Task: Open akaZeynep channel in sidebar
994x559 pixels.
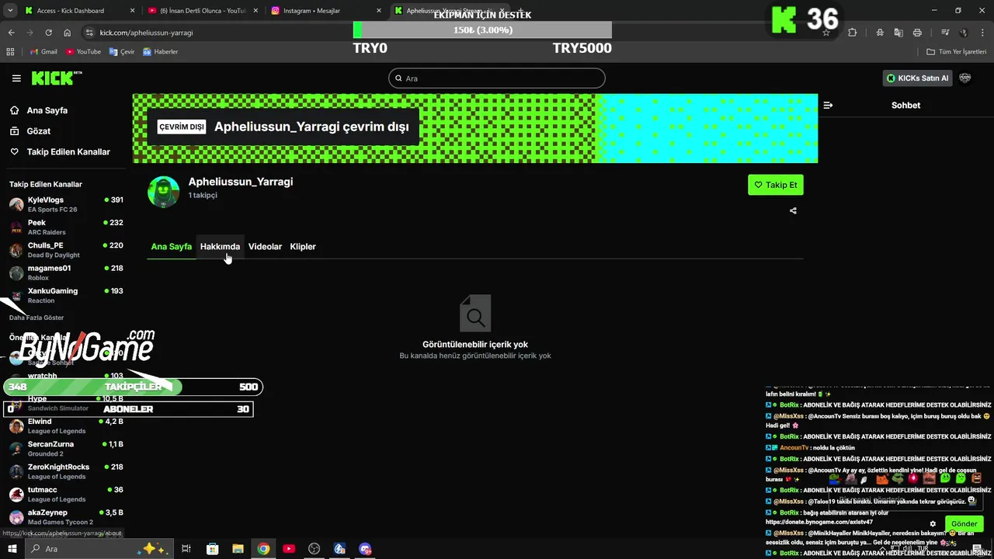Action: pos(66,517)
